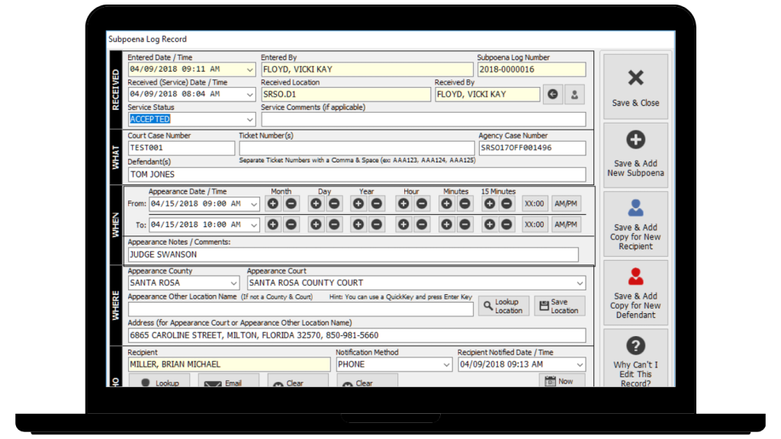781x439 pixels.
Task: Expand the Entered Date/Time dropdown
Action: [x=249, y=69]
